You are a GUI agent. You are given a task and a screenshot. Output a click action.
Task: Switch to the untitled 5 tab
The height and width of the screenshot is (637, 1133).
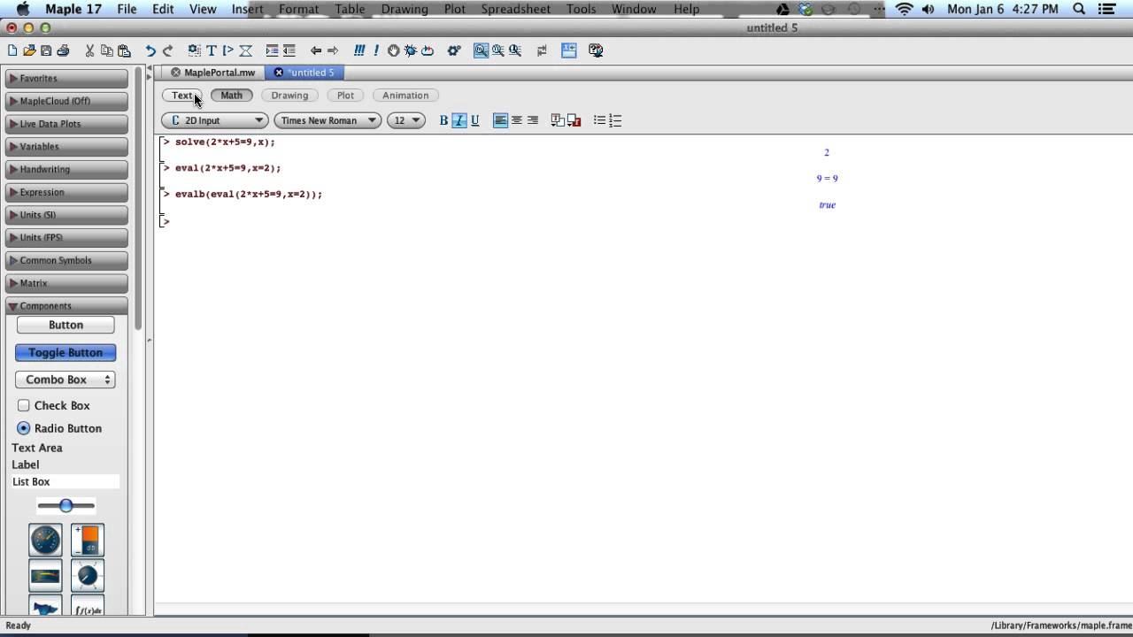click(x=305, y=73)
